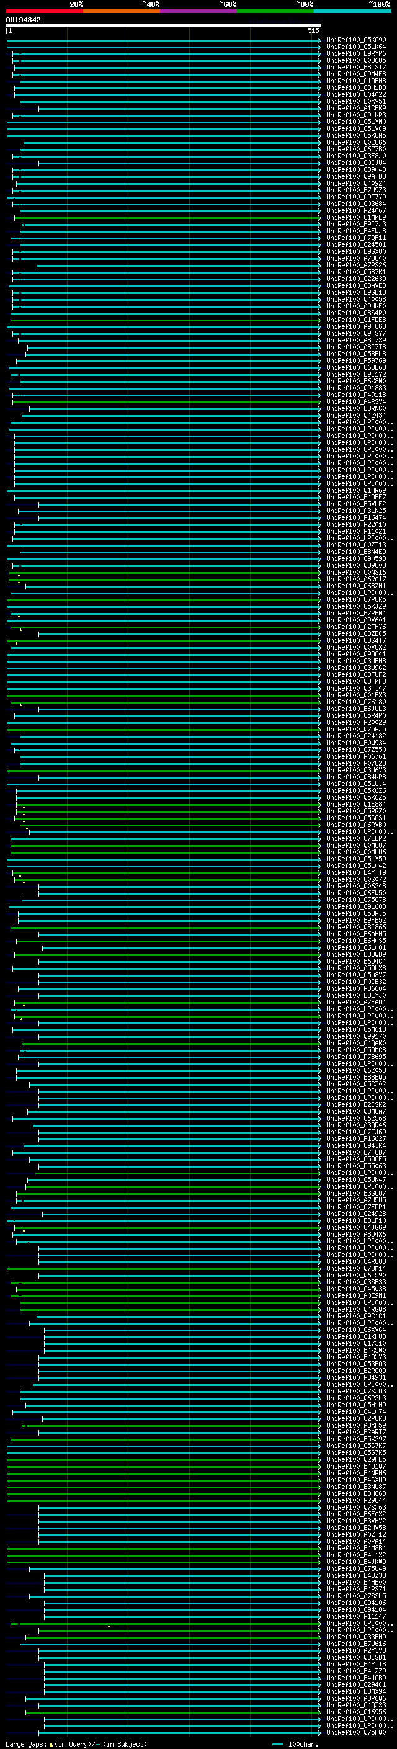Select the UniRef100_Q41074 label
Image resolution: width=397 pixels, height=1749 pixels.
[x=356, y=1411]
